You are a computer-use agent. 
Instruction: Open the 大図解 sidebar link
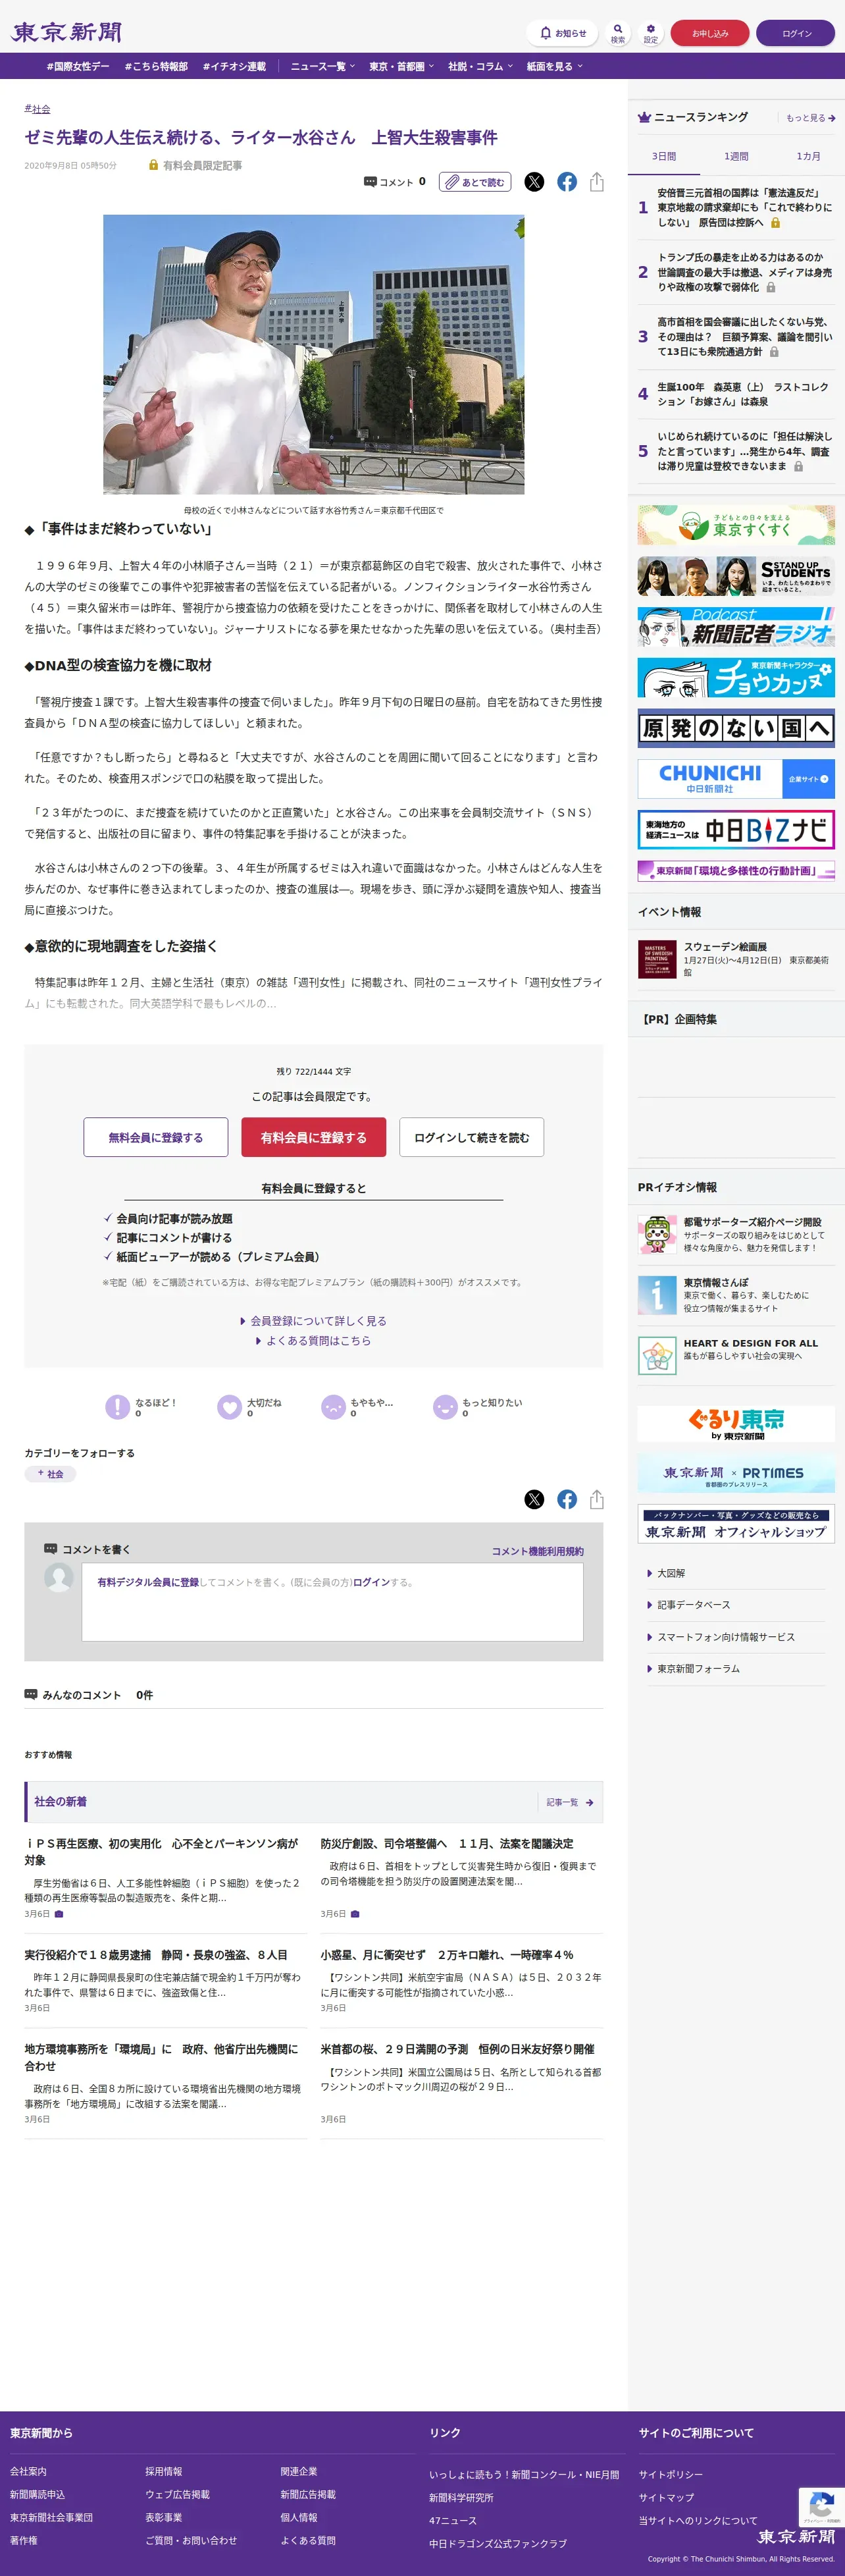tap(671, 1573)
